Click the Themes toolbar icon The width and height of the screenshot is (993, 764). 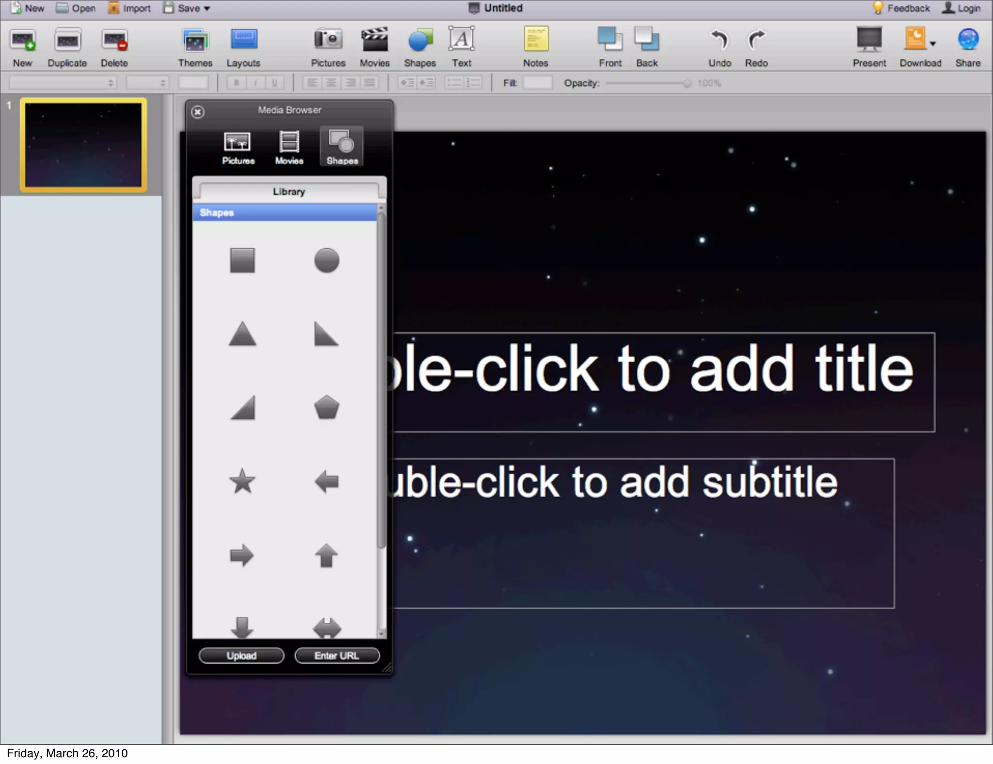tap(195, 41)
